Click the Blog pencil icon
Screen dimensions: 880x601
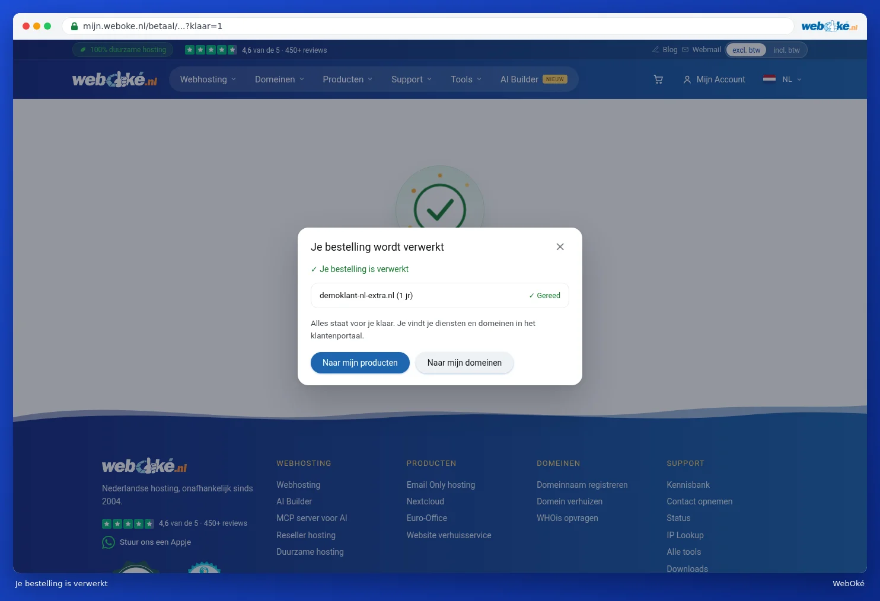(655, 50)
